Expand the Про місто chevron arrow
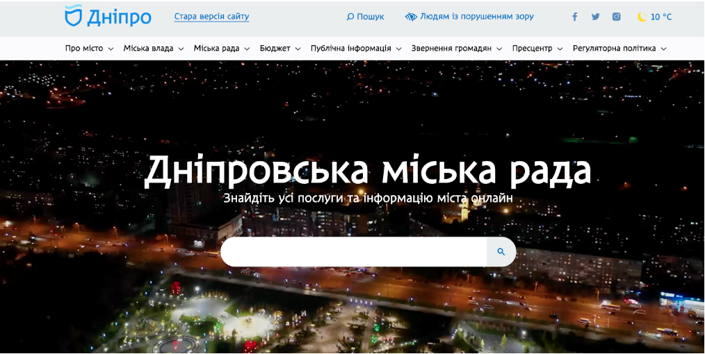Viewport: 705px width, 354px height. click(111, 49)
